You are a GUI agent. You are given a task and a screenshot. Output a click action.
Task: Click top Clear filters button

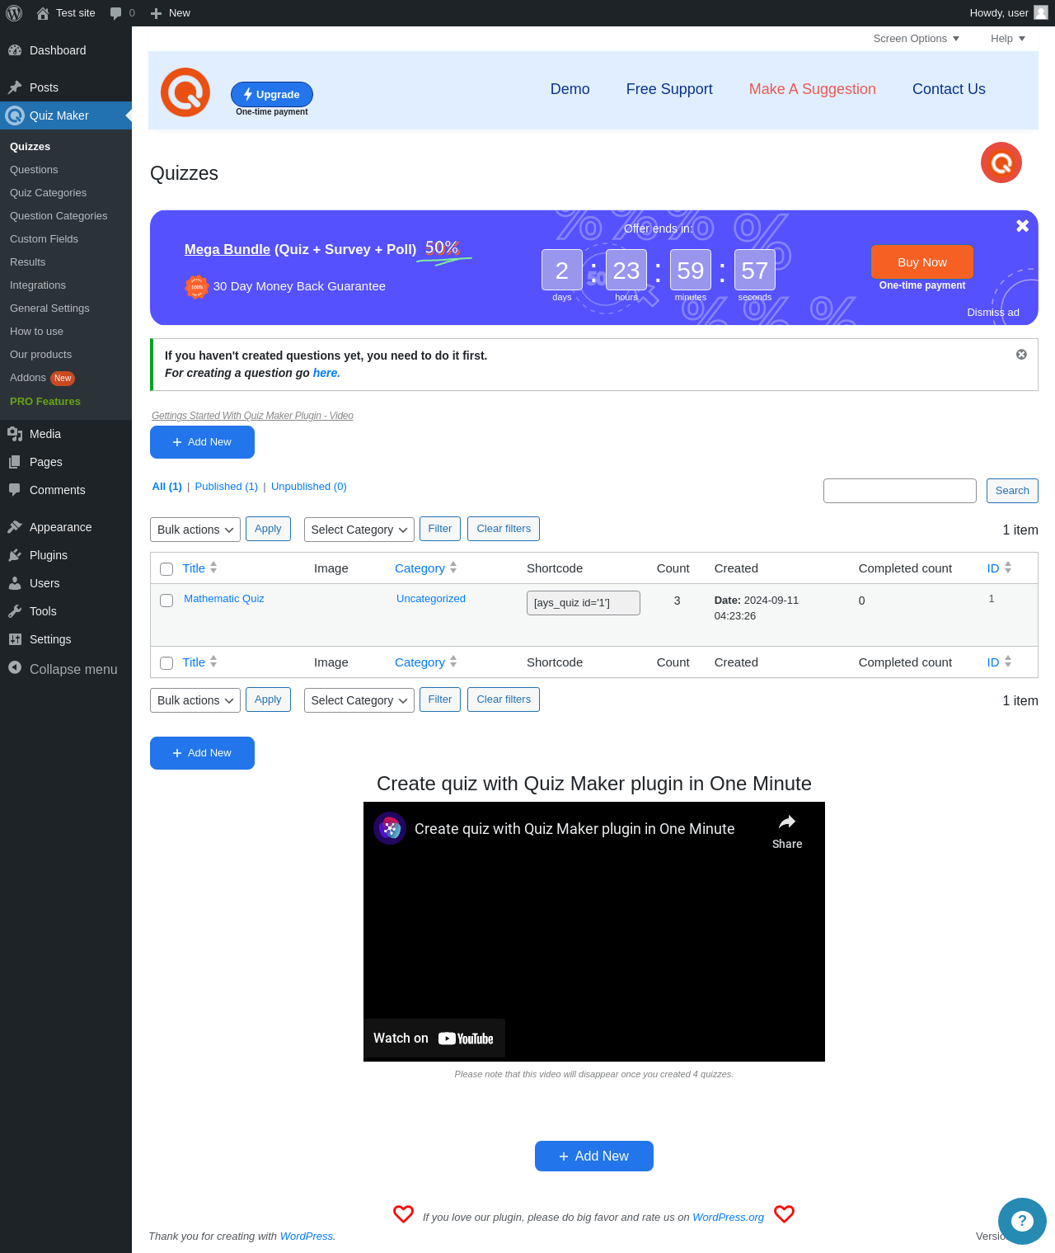click(504, 529)
